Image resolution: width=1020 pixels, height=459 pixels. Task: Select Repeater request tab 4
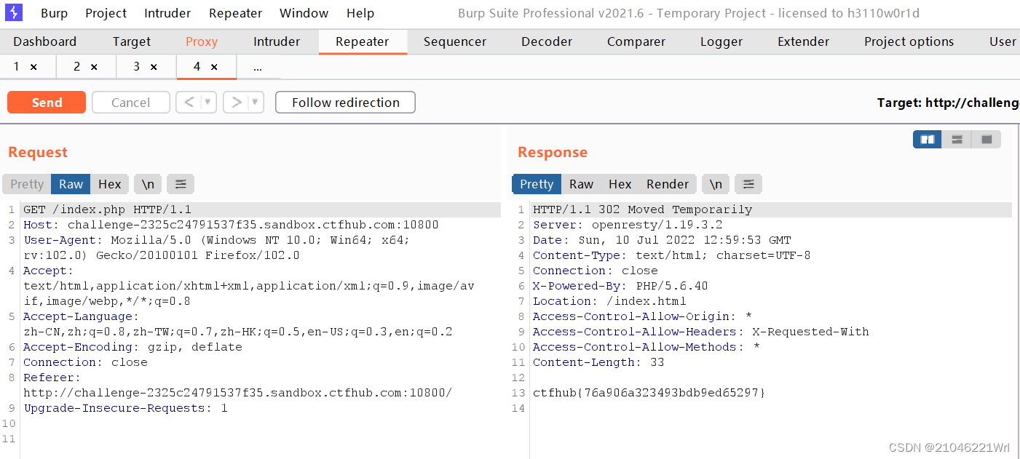pos(197,67)
